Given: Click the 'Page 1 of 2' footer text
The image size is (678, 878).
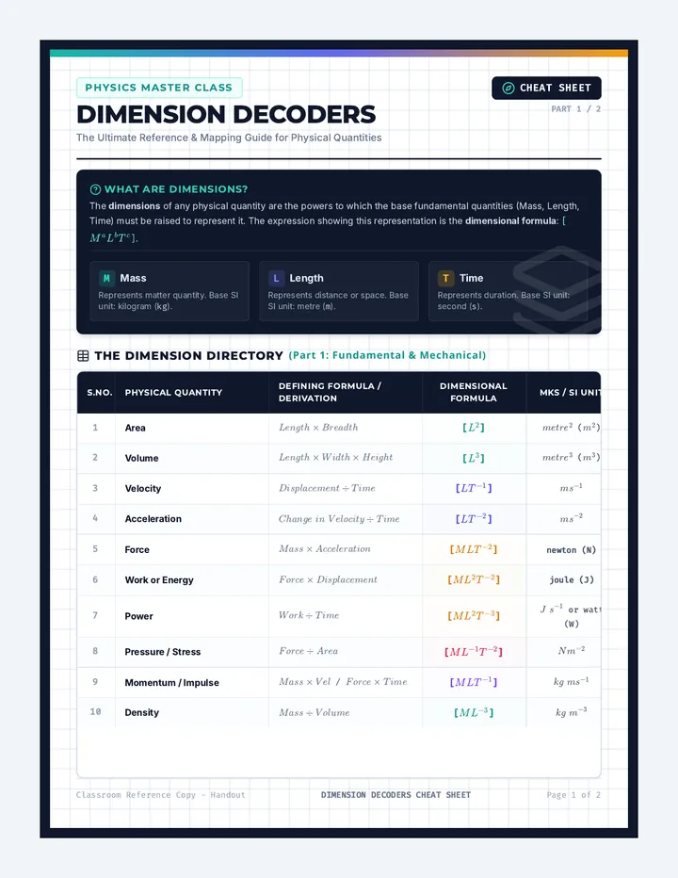Looking at the screenshot, I should pyautogui.click(x=573, y=794).
